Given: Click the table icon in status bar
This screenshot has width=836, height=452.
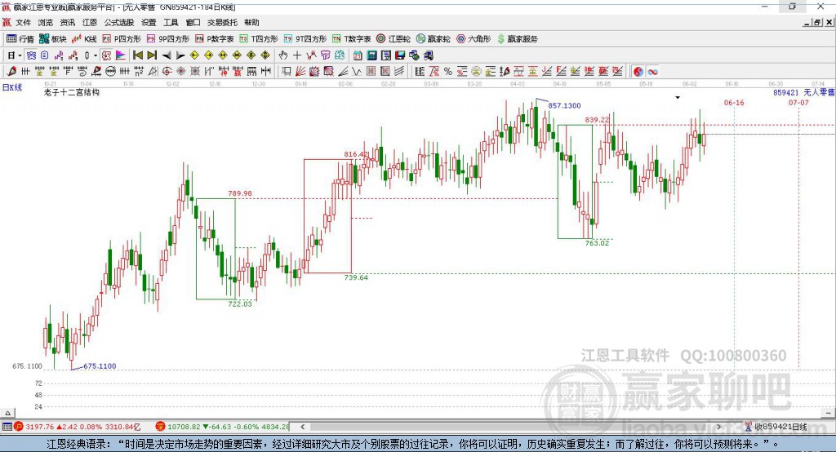Looking at the screenshot, I should pyautogui.click(x=7, y=427).
